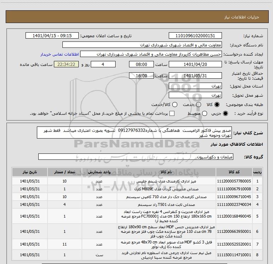Click item name صندلی مدیریتی گردان M809E
The width and height of the screenshot is (273, 264).
click(x=166, y=189)
